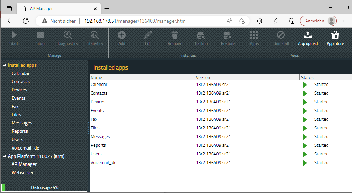Collapse the Installed apps tree node

(x=5, y=65)
